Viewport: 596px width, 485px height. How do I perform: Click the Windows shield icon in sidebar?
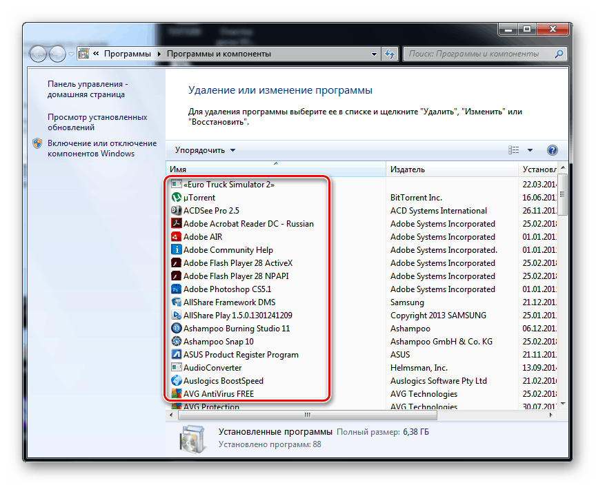click(37, 143)
